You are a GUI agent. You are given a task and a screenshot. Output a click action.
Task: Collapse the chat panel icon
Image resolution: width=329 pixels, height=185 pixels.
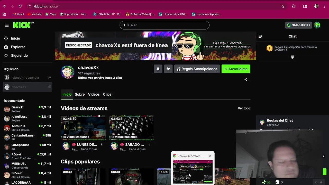260,36
